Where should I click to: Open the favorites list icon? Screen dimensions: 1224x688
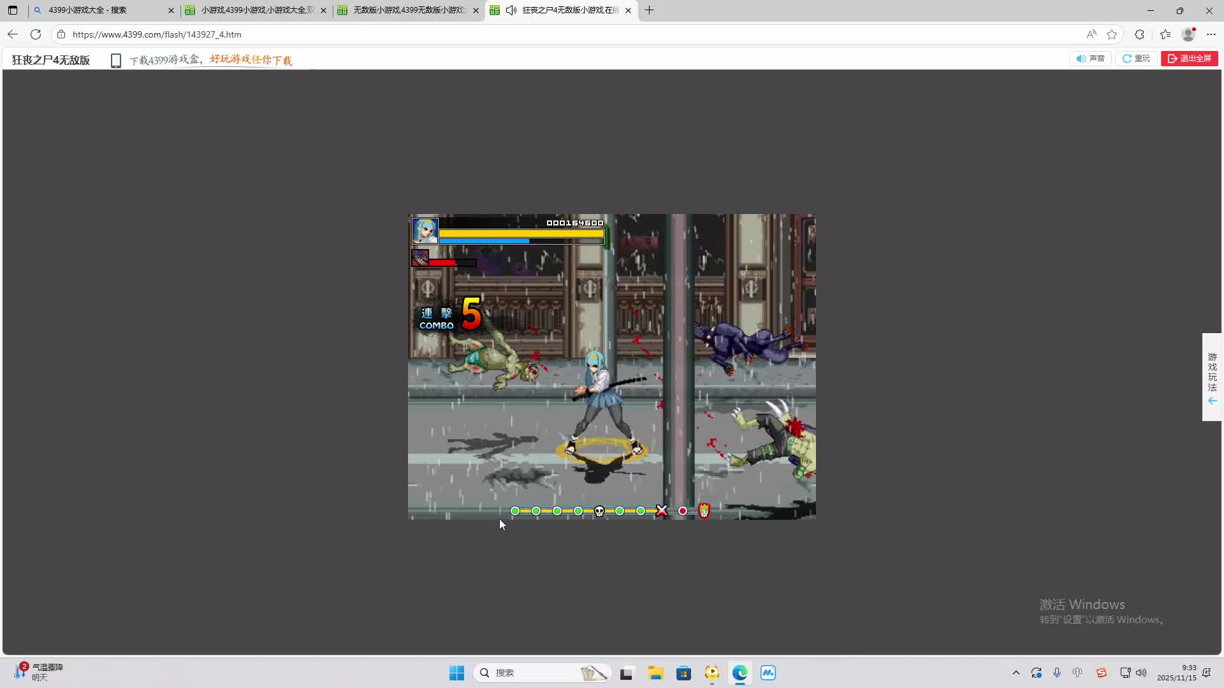click(x=1165, y=34)
